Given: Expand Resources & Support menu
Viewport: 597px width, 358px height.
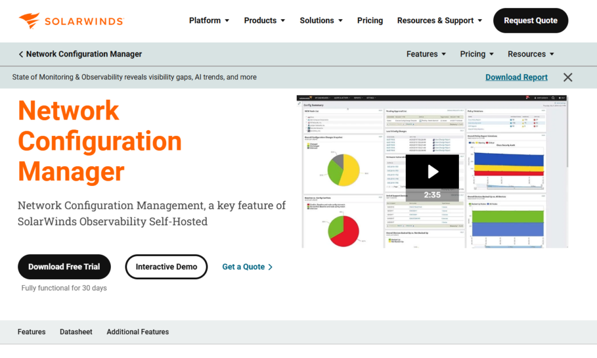Looking at the screenshot, I should click(440, 20).
